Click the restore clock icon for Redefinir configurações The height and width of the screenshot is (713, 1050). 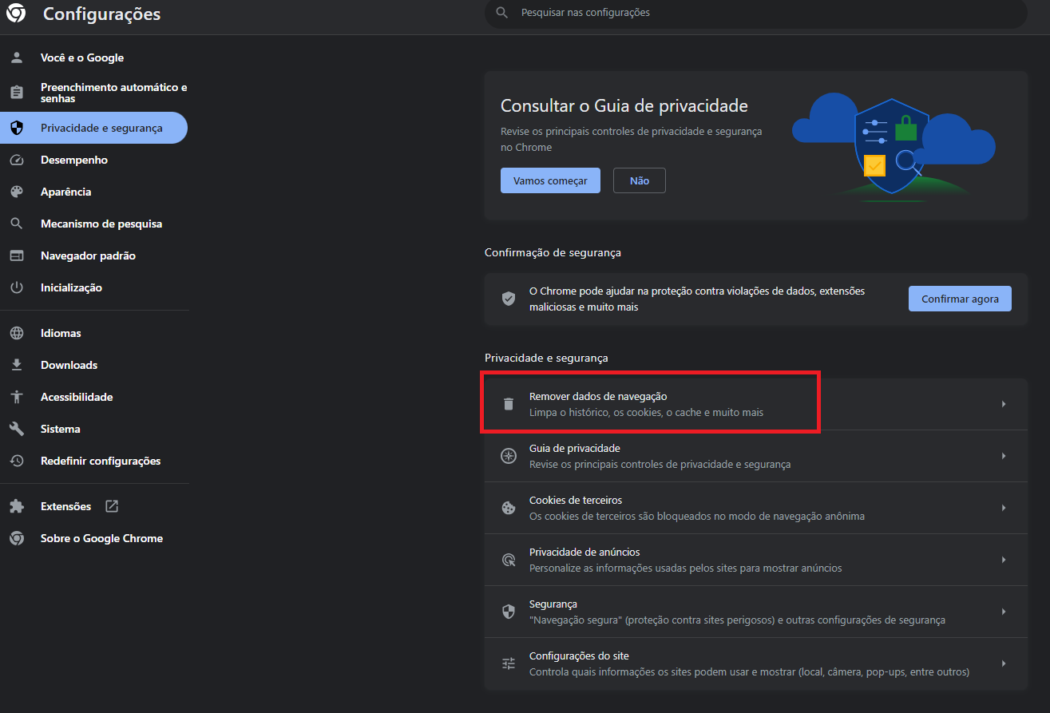click(x=16, y=461)
